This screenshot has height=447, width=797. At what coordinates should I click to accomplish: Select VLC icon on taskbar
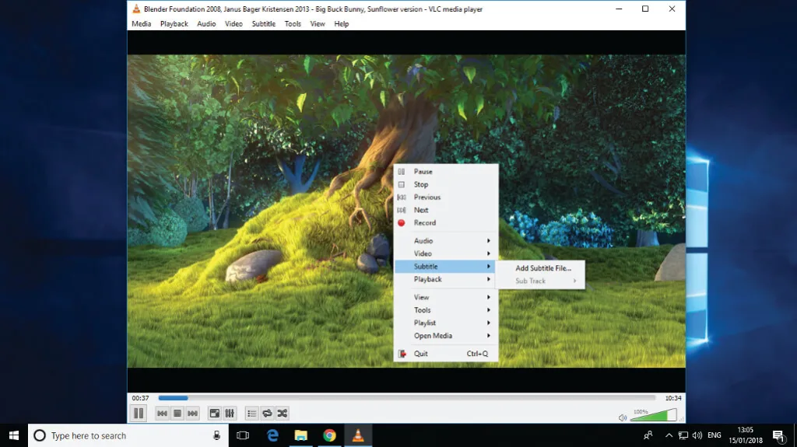pos(358,435)
